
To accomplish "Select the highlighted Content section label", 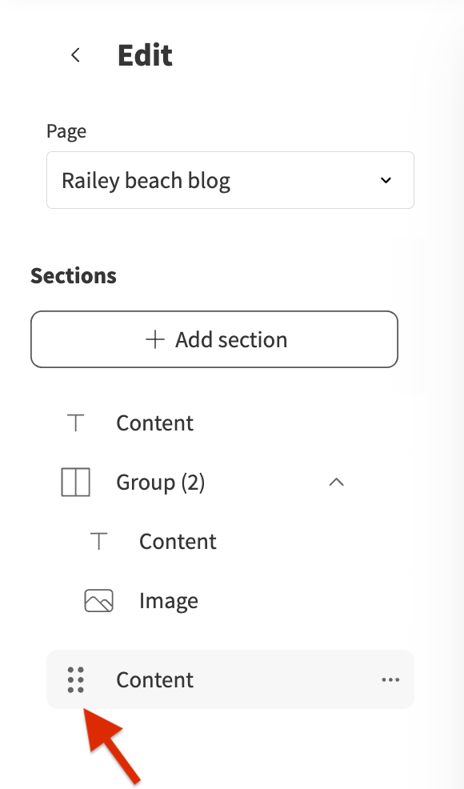I will point(154,680).
